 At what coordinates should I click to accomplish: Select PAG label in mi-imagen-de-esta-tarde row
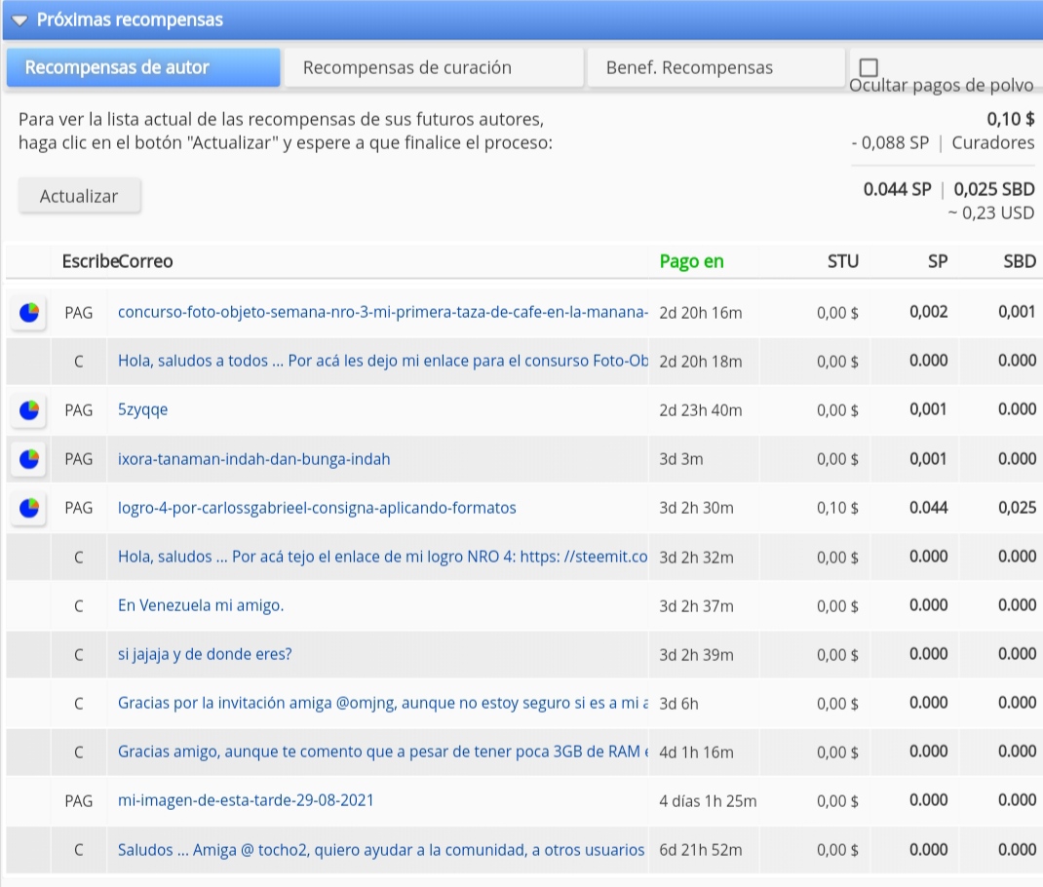coord(79,801)
